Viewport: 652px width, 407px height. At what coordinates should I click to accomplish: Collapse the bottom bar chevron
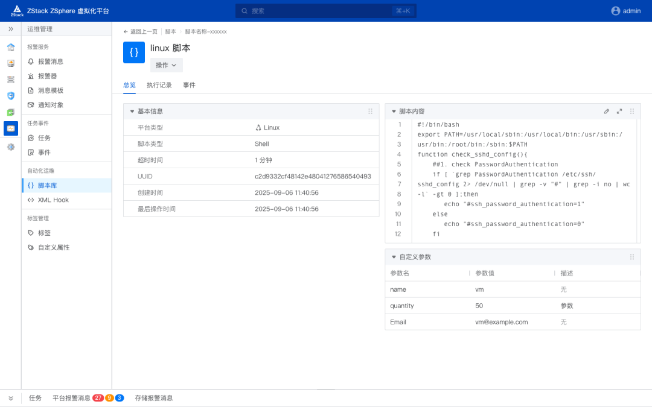pyautogui.click(x=11, y=399)
